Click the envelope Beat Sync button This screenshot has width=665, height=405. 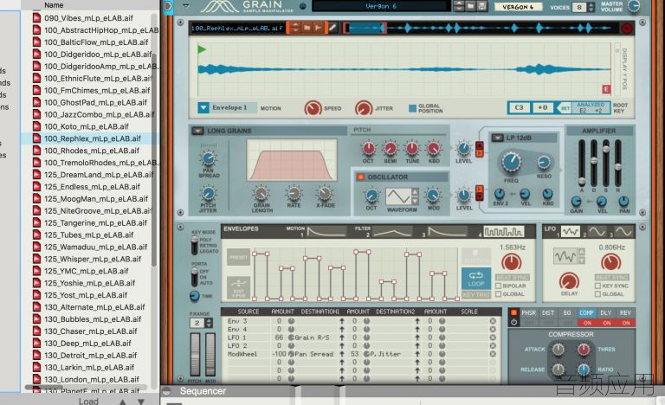[x=513, y=277]
